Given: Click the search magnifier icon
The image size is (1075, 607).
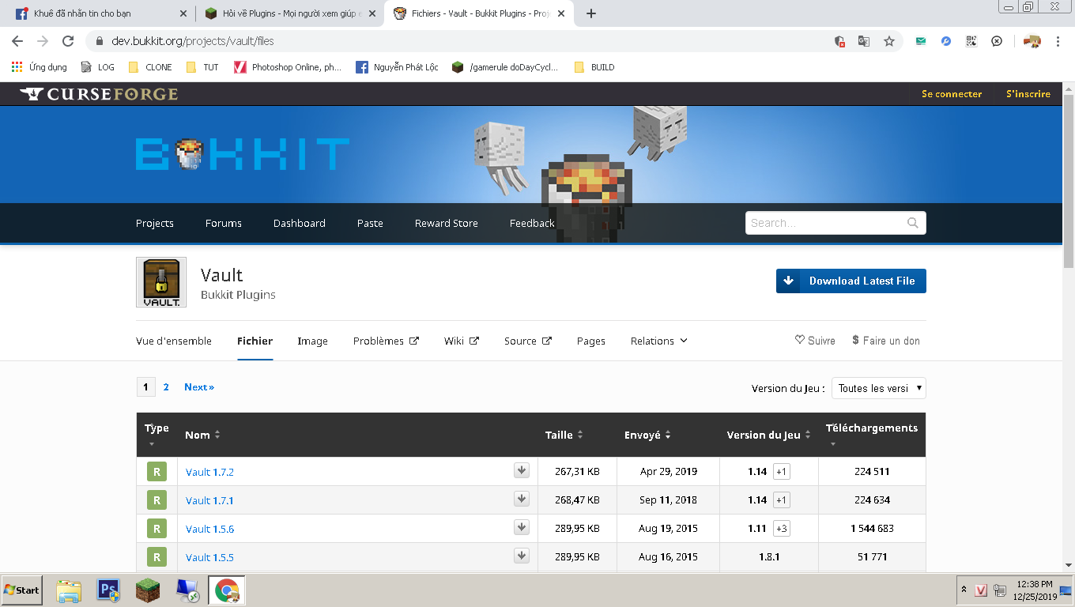Looking at the screenshot, I should (x=913, y=223).
